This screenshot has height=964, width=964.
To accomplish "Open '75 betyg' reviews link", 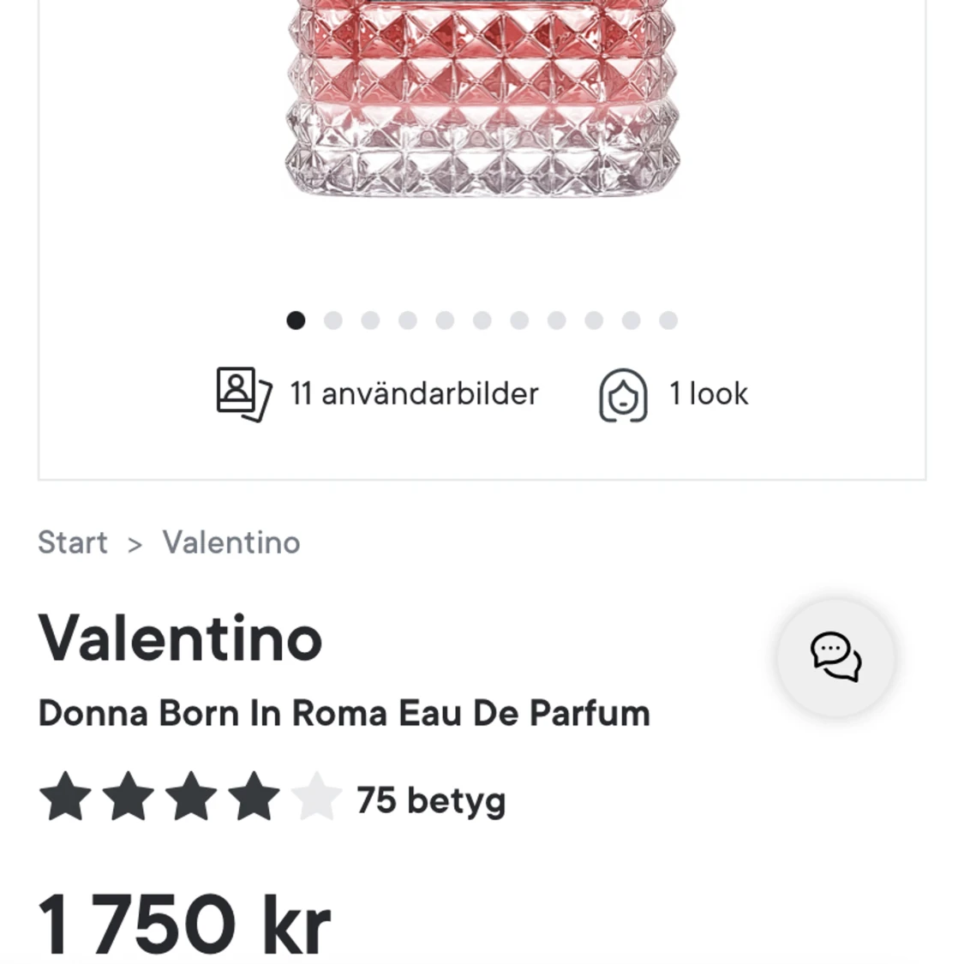I will tap(431, 799).
